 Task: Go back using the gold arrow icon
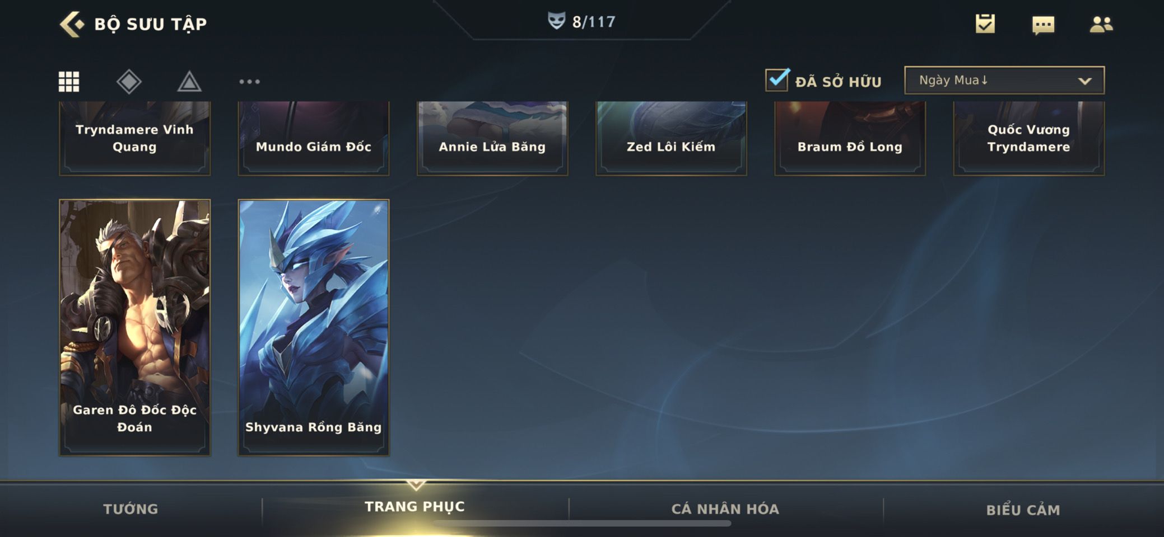(72, 24)
